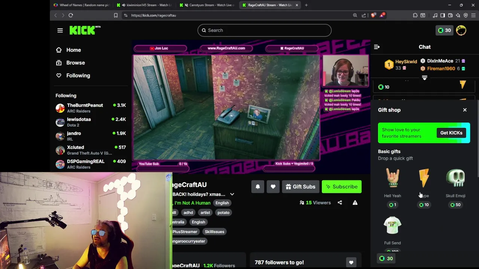Click the potato tag
The height and width of the screenshot is (269, 479).
click(x=223, y=213)
